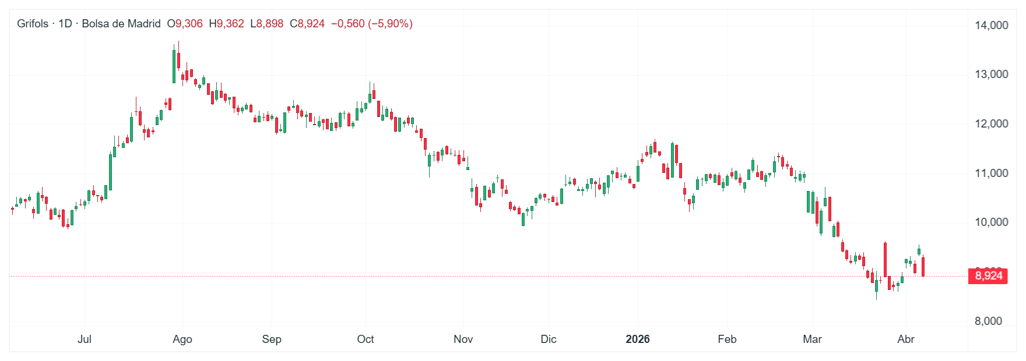Click the 14,000 price axis label
The width and height of the screenshot is (1026, 361).
coord(991,25)
